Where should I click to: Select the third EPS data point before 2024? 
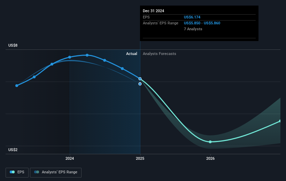[52, 64]
